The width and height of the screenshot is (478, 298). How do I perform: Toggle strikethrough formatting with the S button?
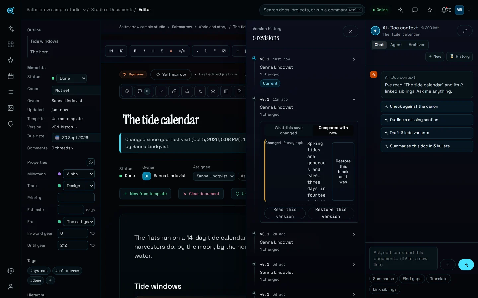pyautogui.click(x=162, y=51)
